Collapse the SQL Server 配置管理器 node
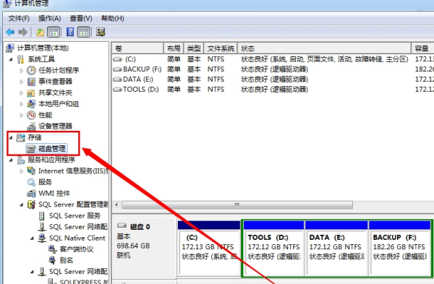Viewport: 434px width, 284px height. point(21,205)
